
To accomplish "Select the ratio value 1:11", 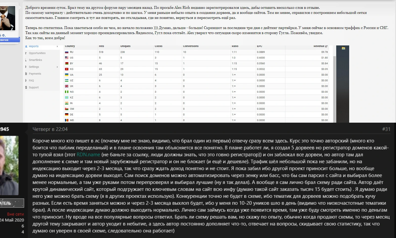I will (234, 52).
